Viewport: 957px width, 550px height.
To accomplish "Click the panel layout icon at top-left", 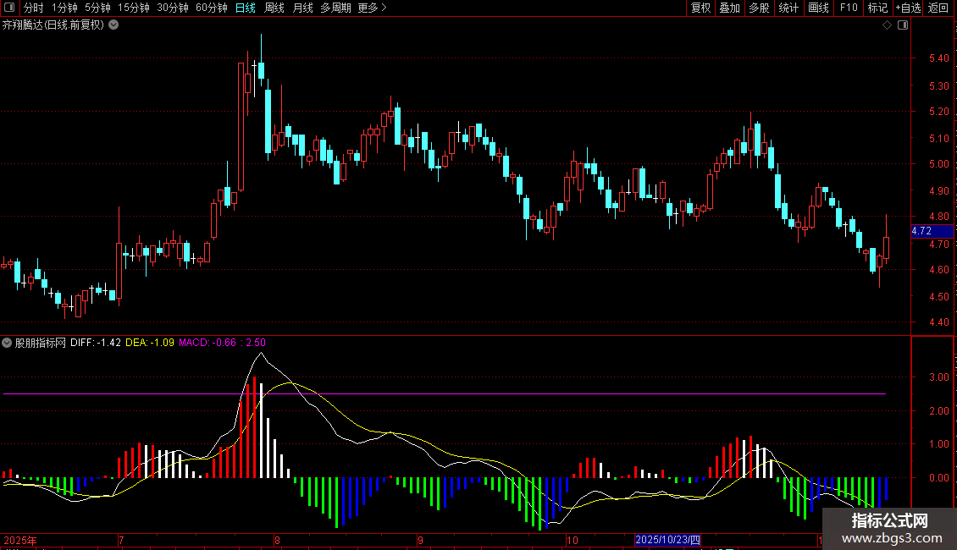I will tap(9, 8).
